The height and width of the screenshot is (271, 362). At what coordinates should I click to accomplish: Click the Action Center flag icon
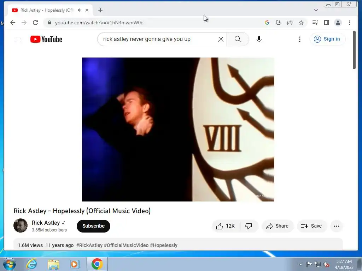(x=309, y=264)
